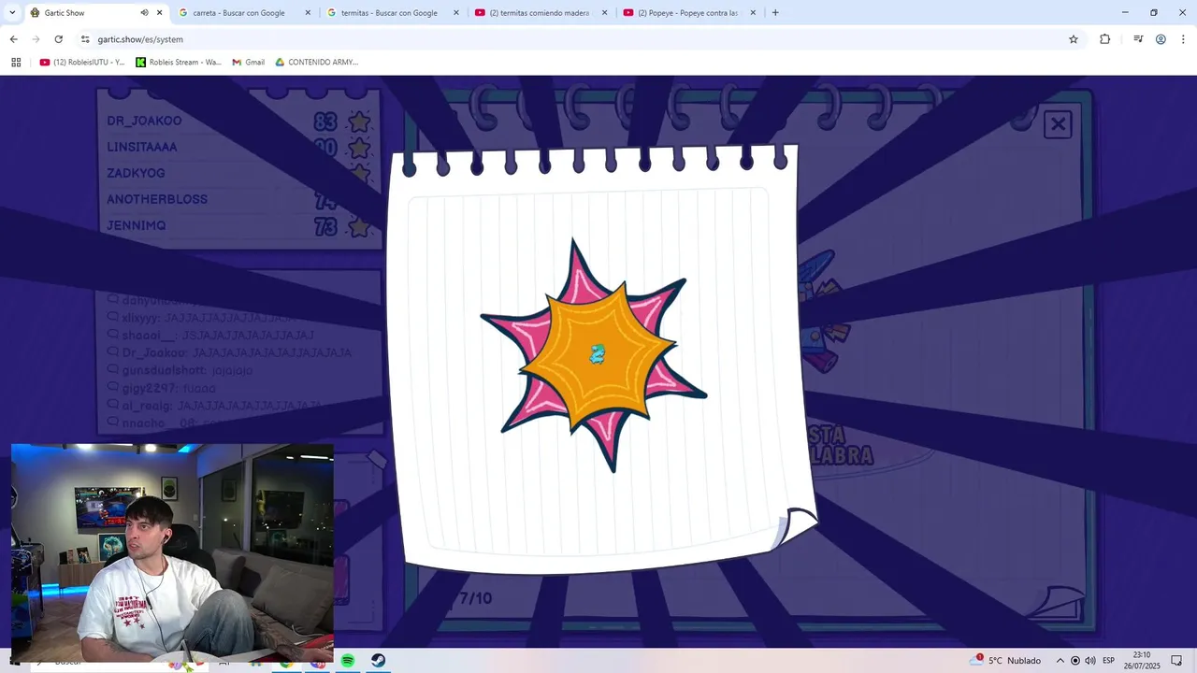The width and height of the screenshot is (1197, 673).
Task: Switch the ESP keyboard language
Action: click(1109, 661)
